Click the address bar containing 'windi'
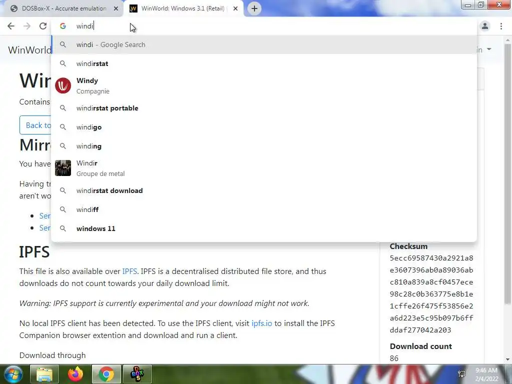 coord(264,26)
